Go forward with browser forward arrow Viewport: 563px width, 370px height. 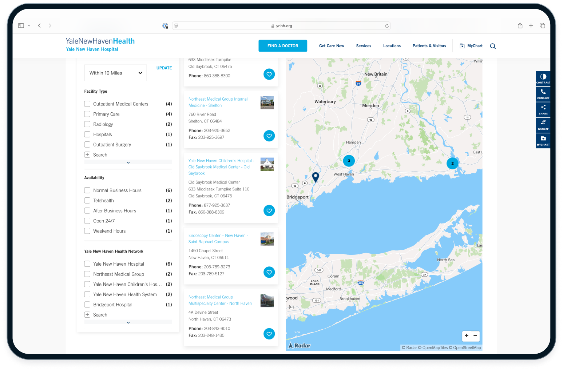(50, 25)
